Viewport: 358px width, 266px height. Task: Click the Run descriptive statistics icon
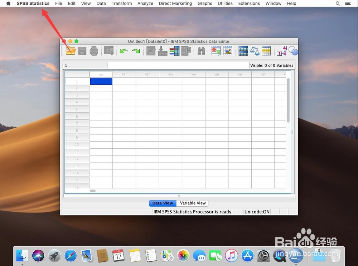[186, 51]
